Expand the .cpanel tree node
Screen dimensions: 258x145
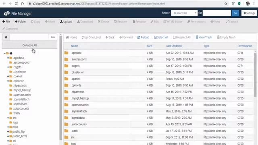8,76
